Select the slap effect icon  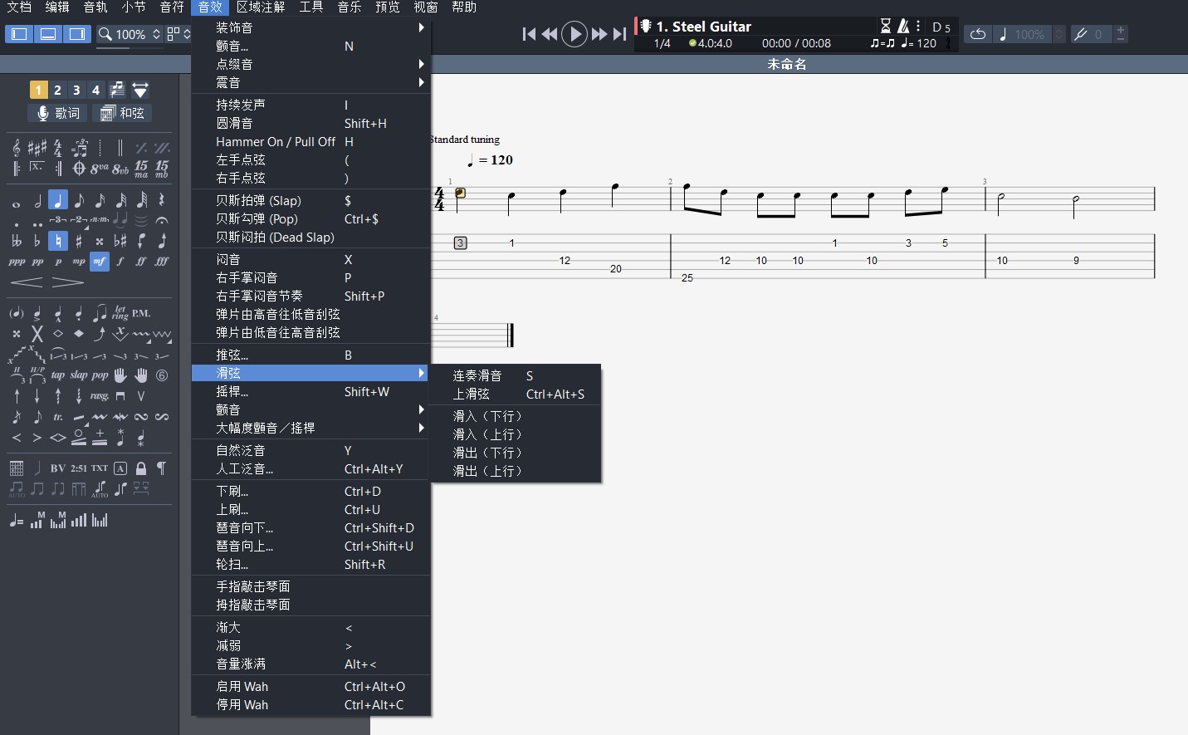click(79, 375)
